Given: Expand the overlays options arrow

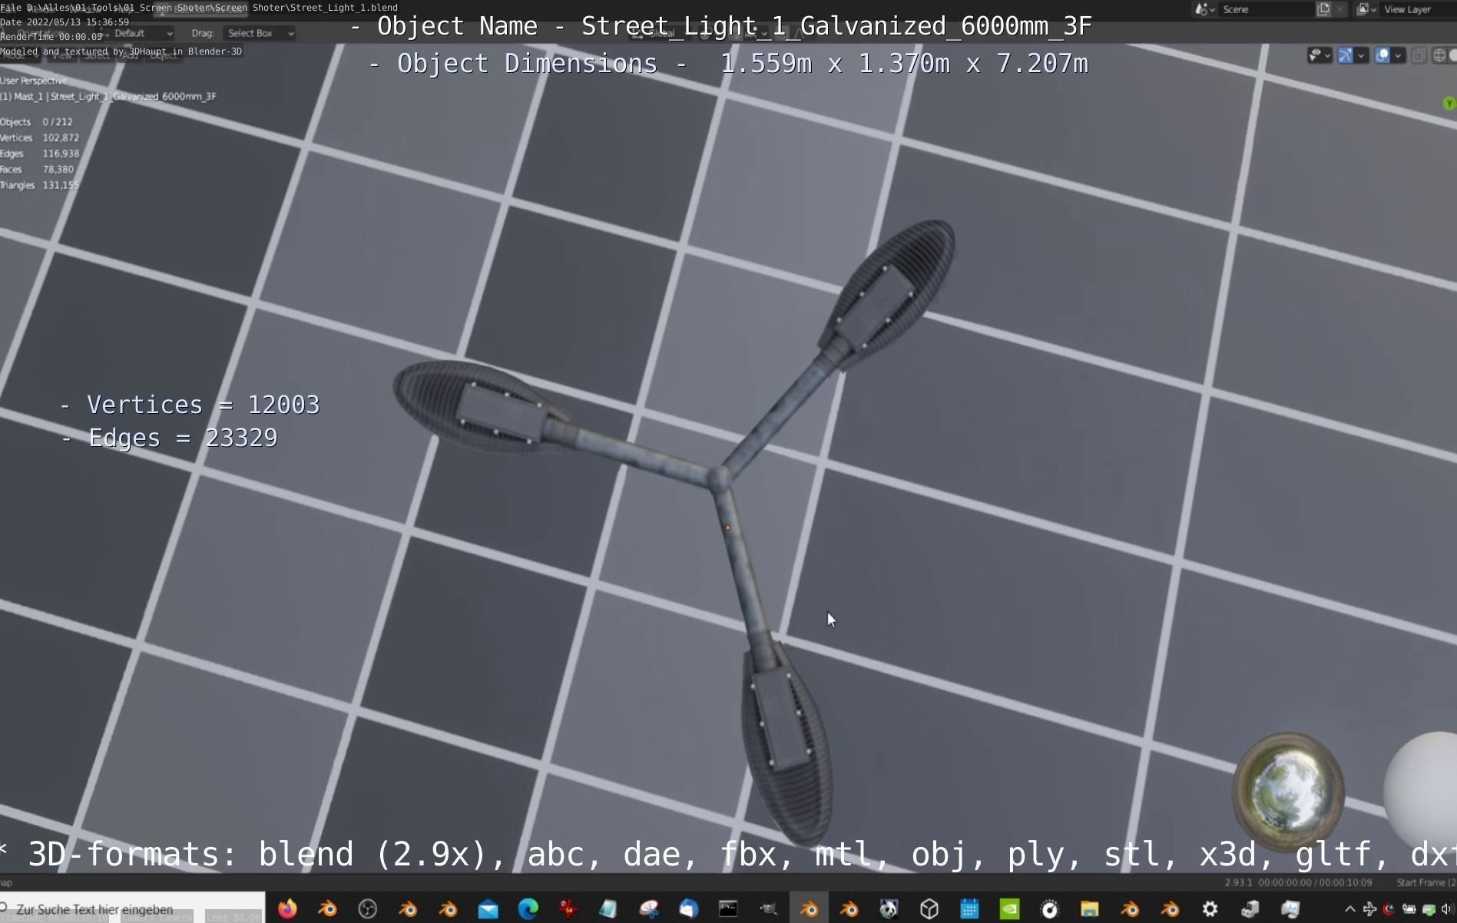Looking at the screenshot, I should click(x=1398, y=55).
